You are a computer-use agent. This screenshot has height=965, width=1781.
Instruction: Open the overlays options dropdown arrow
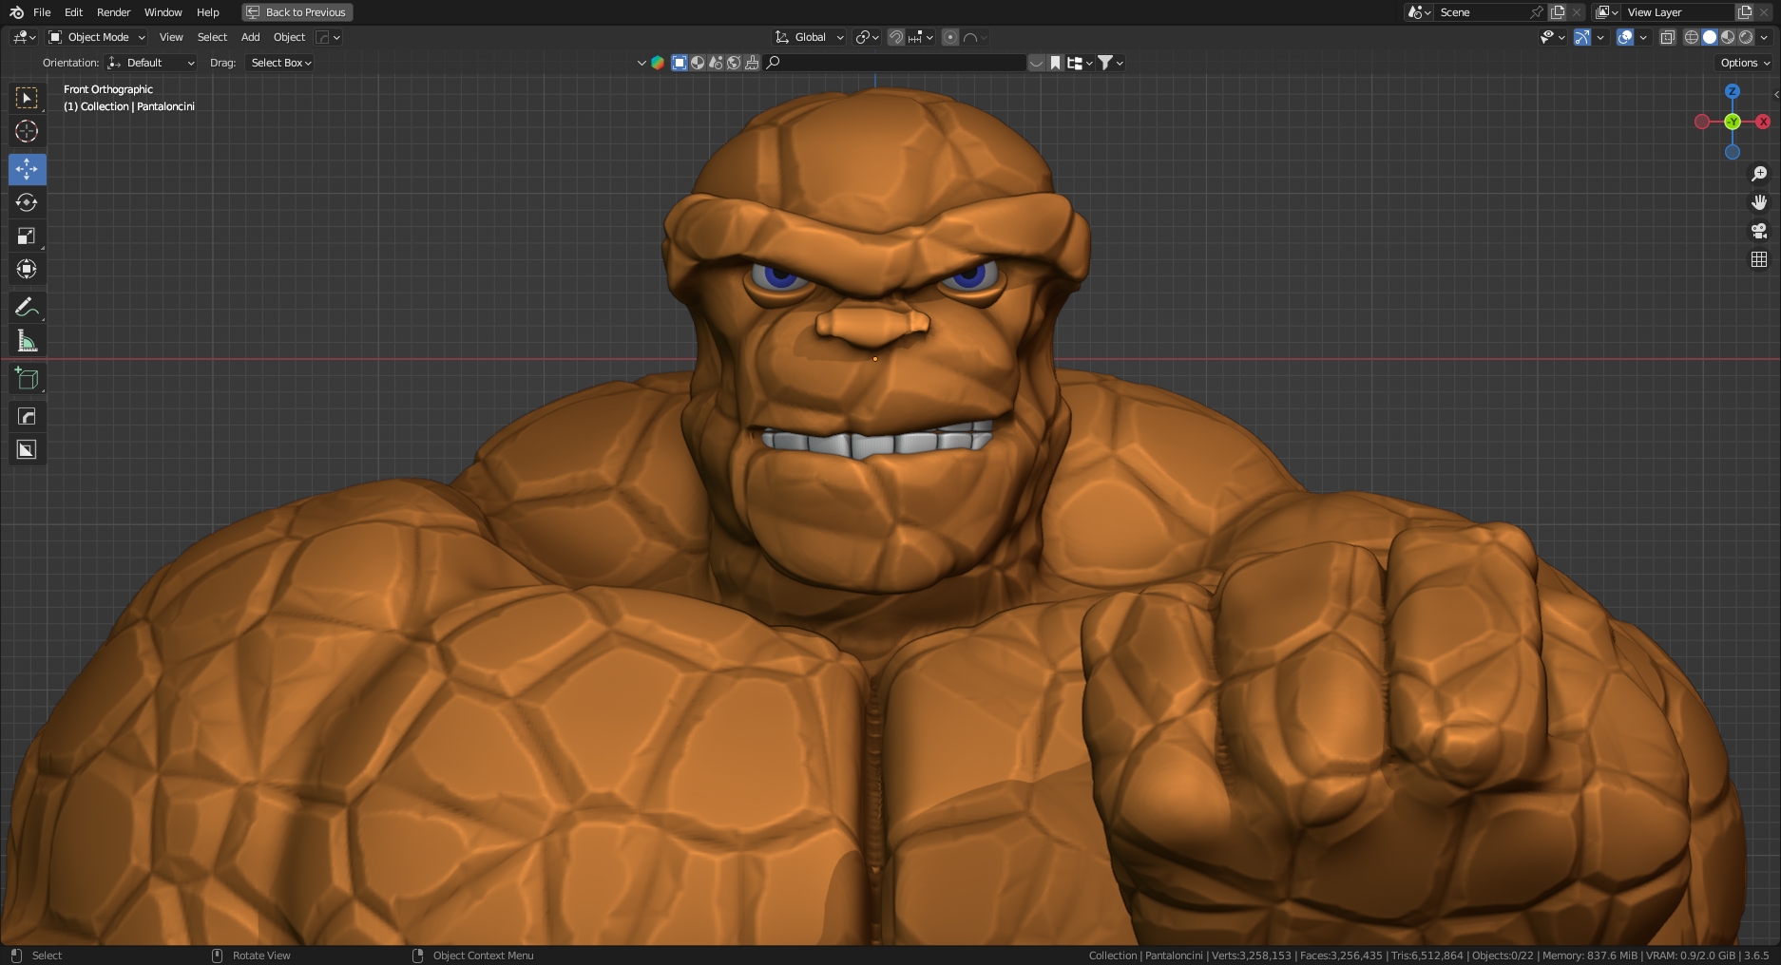[x=1643, y=37]
